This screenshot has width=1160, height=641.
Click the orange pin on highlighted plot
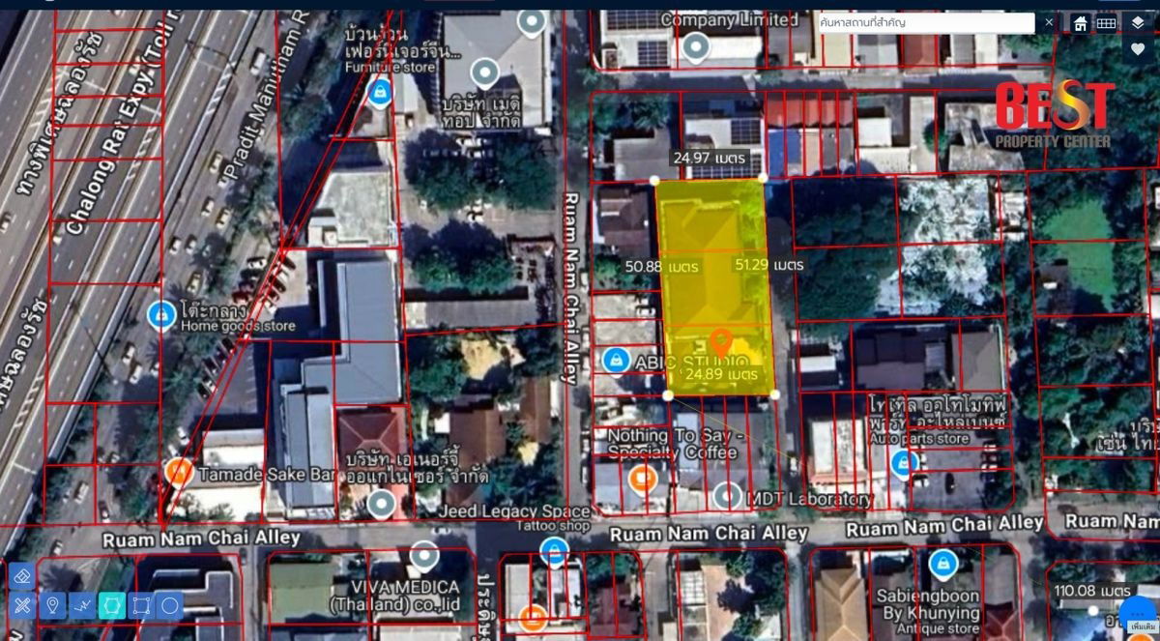point(720,341)
